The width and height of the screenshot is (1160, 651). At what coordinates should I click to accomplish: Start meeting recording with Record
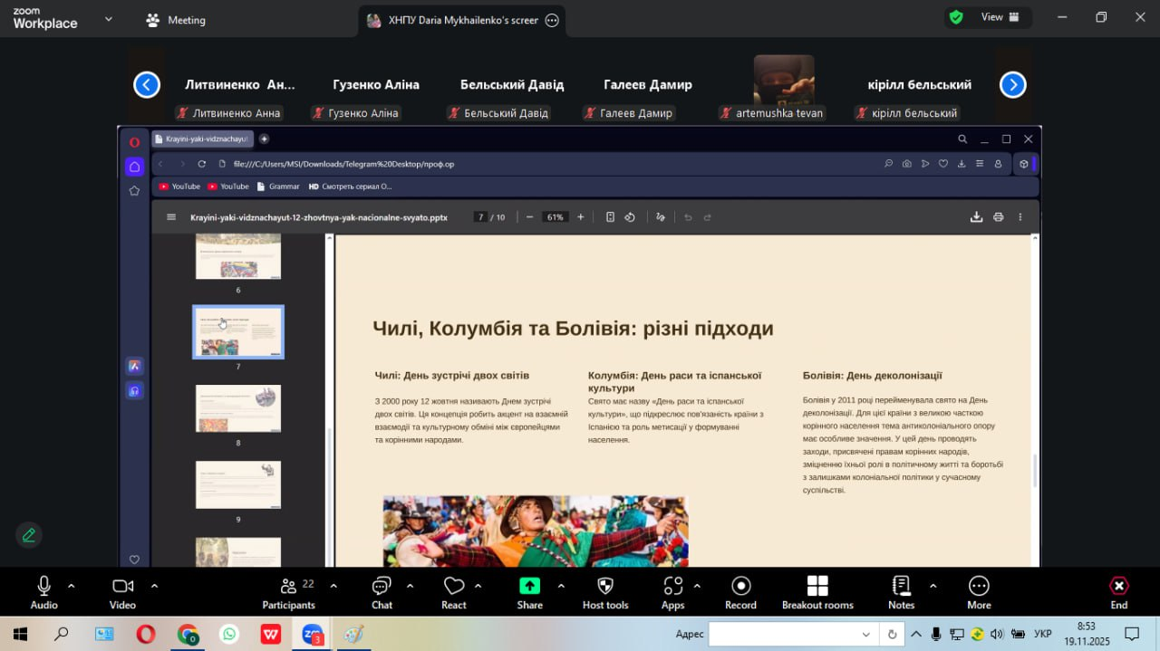pos(740,592)
